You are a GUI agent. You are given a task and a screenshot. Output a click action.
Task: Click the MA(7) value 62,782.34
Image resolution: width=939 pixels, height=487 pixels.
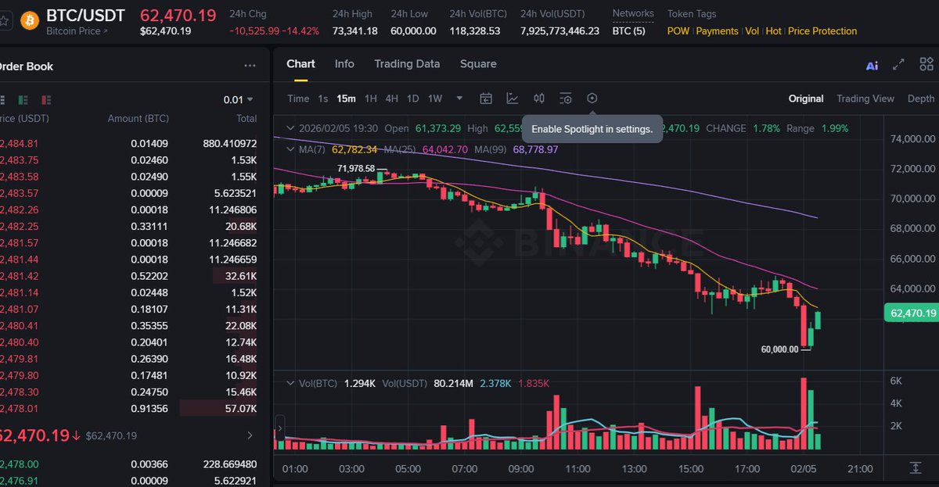[x=354, y=149]
